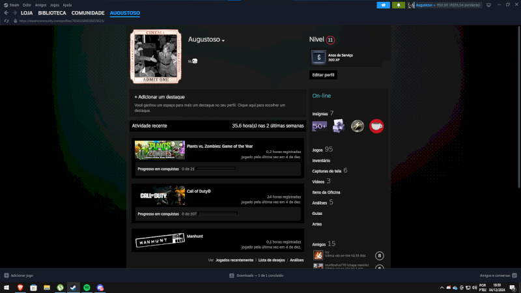
Task: Expand the Augustoso profile name dropdown
Action: click(x=223, y=40)
